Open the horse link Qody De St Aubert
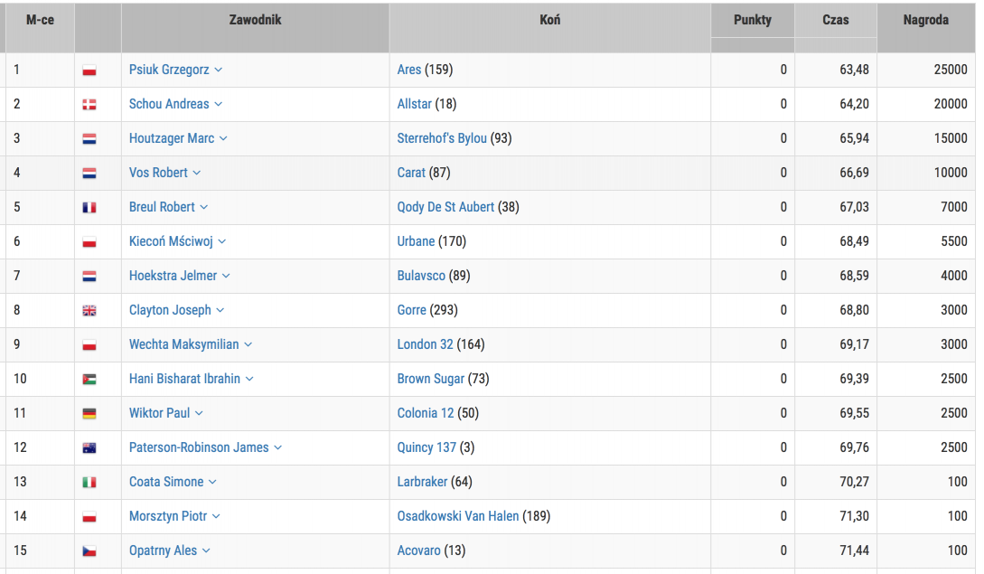Screen dimensions: 984x574 click(445, 207)
